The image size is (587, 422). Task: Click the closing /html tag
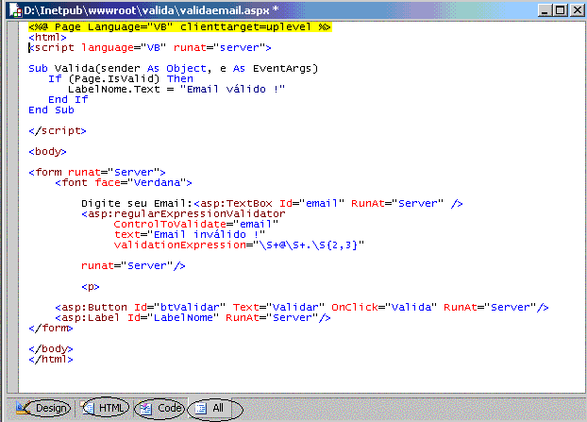[x=51, y=360]
